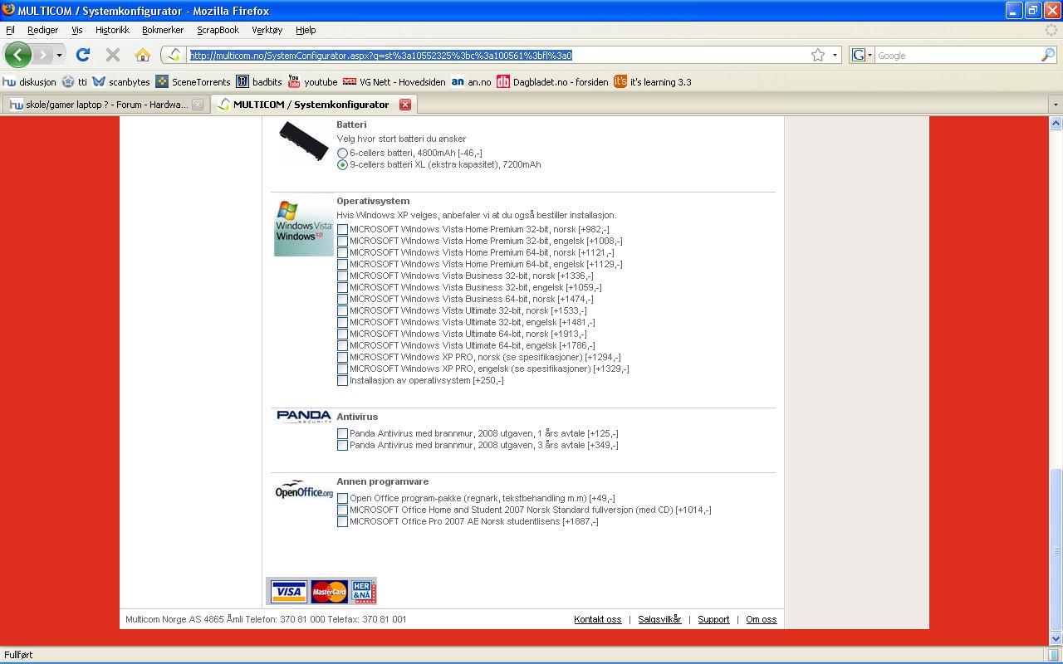Open the tti bookmark
This screenshot has width=1063, height=664.
click(74, 81)
